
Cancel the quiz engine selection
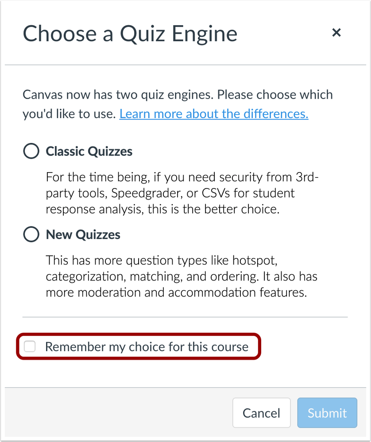pyautogui.click(x=261, y=412)
